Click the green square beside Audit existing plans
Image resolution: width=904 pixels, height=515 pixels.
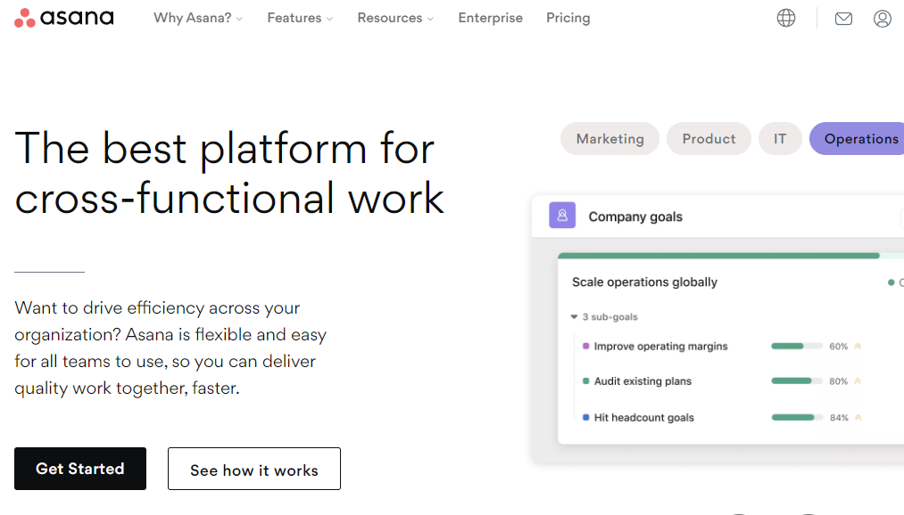585,381
